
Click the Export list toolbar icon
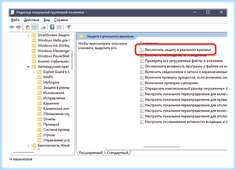(x=43, y=27)
